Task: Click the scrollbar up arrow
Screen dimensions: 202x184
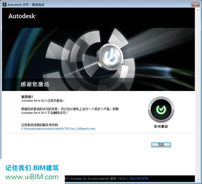Action: 198,10
